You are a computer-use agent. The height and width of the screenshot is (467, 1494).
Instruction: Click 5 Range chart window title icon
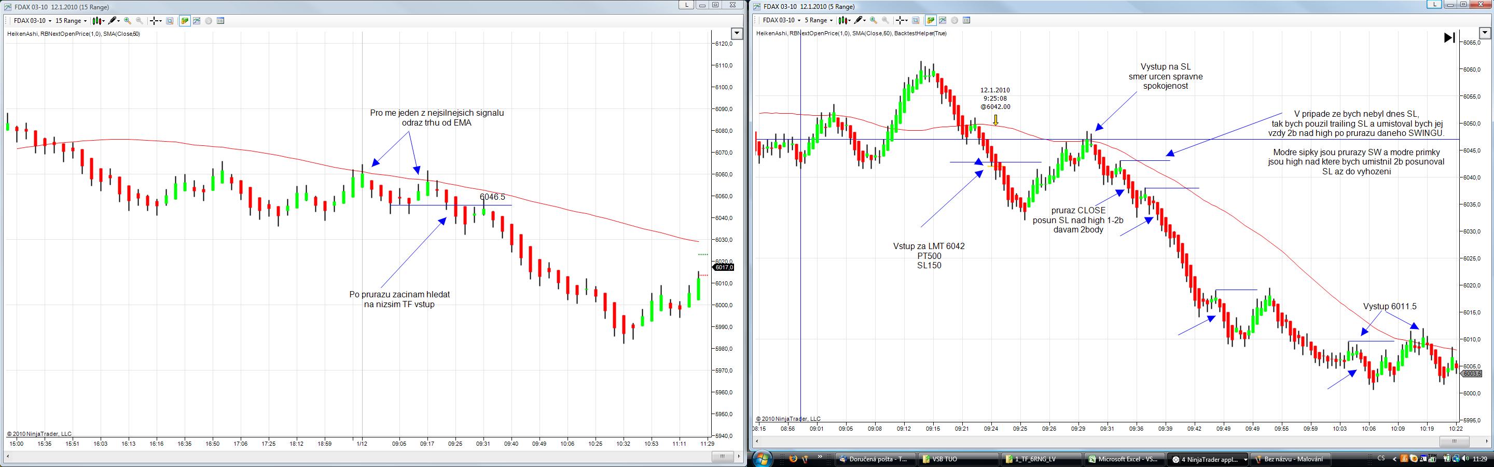coord(757,7)
